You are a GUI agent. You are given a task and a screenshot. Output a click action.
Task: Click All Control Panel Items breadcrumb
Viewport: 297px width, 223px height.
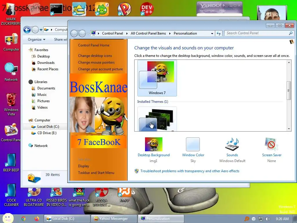point(148,33)
